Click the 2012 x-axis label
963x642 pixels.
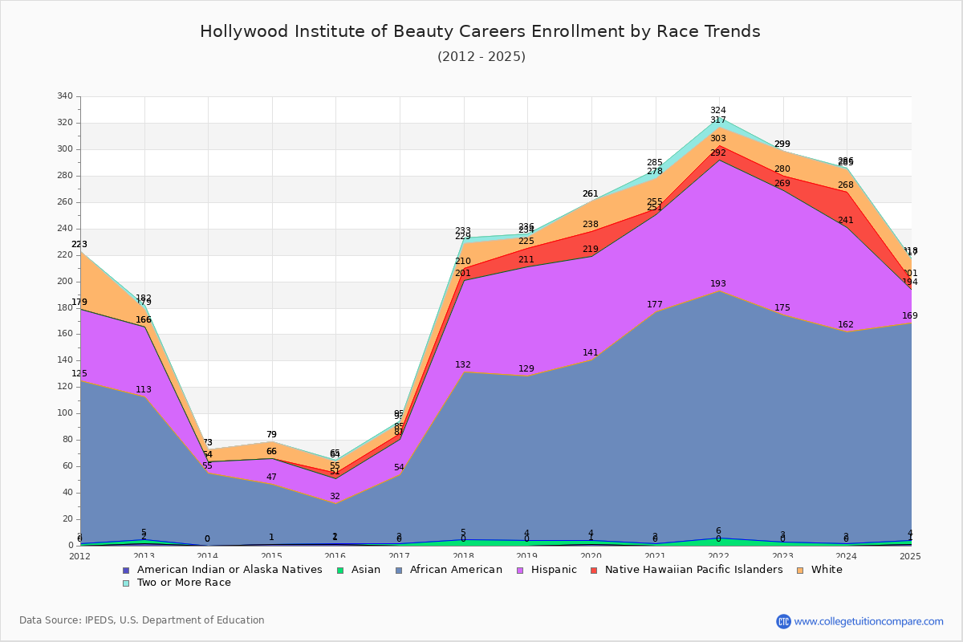pos(80,555)
